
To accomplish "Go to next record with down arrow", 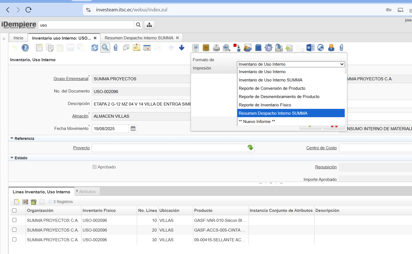I will pos(182,48).
